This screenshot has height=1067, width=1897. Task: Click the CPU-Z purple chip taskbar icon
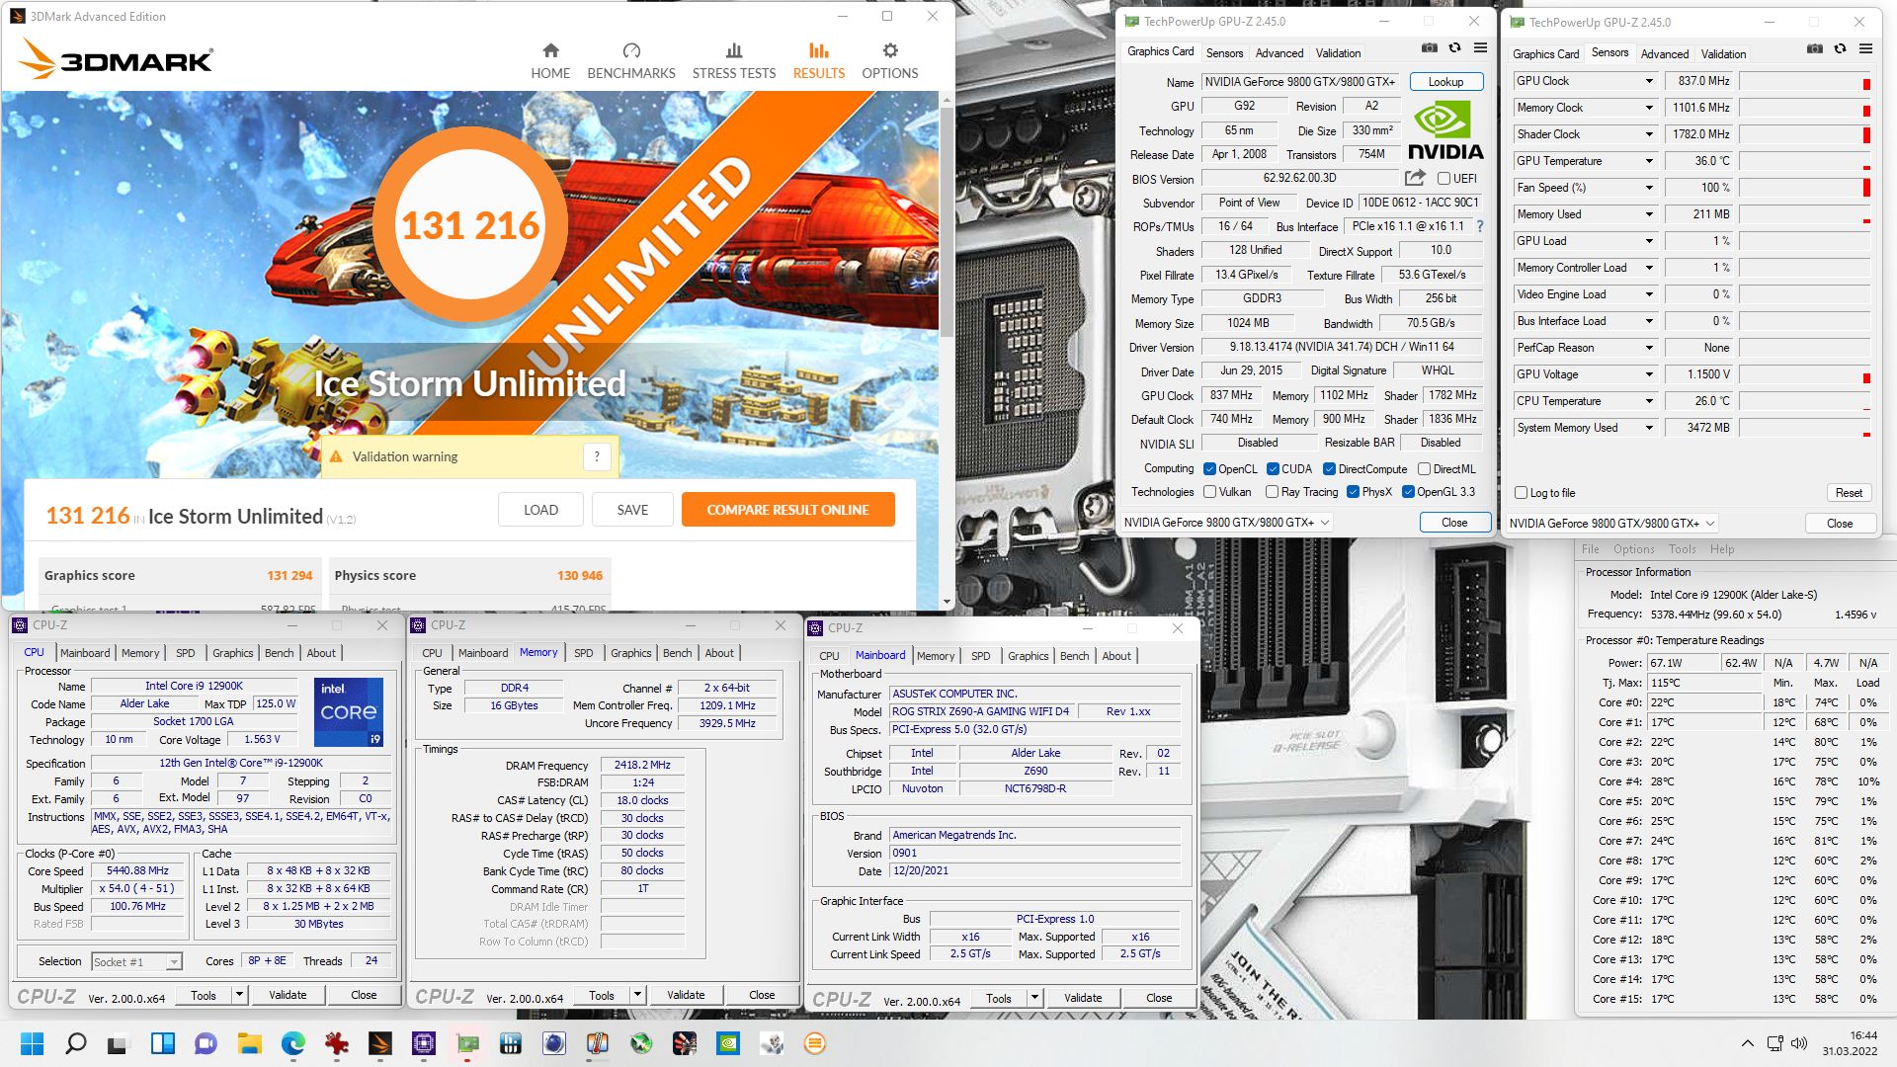[424, 1043]
